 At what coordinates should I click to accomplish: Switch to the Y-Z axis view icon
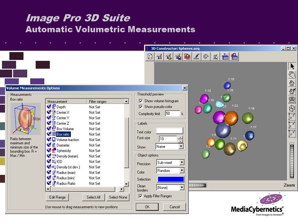(292, 116)
